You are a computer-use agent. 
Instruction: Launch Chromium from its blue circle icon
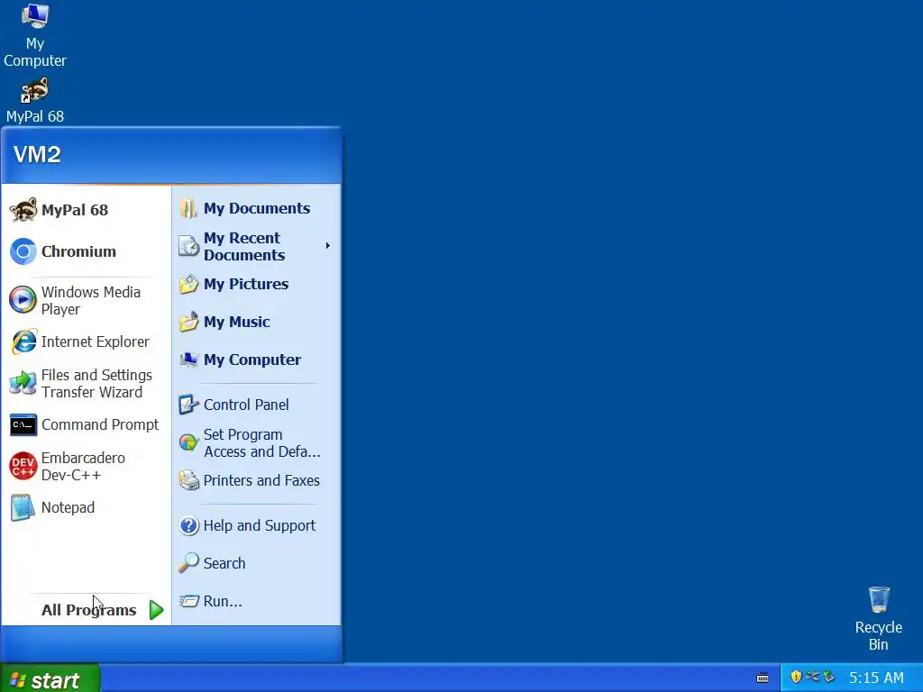pos(23,252)
